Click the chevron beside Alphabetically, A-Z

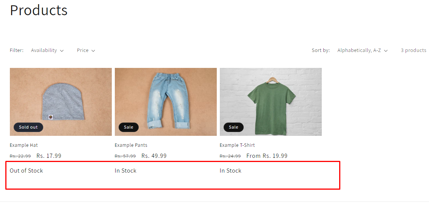pyautogui.click(x=386, y=50)
